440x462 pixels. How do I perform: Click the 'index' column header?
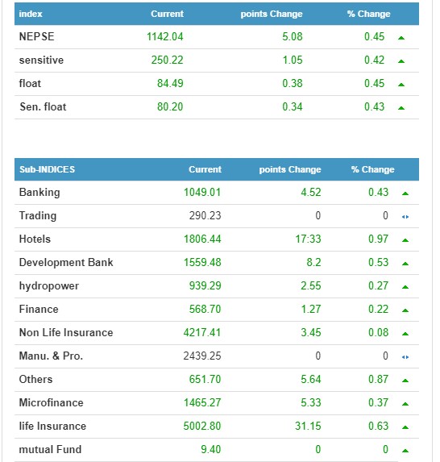pyautogui.click(x=31, y=14)
